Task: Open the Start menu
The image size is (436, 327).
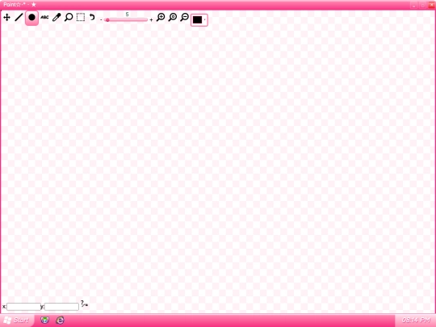Action: pyautogui.click(x=17, y=321)
